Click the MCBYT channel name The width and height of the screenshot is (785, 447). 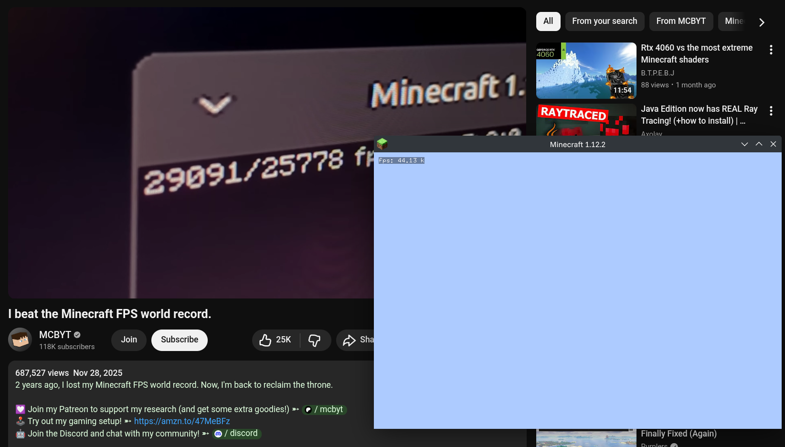click(x=55, y=335)
